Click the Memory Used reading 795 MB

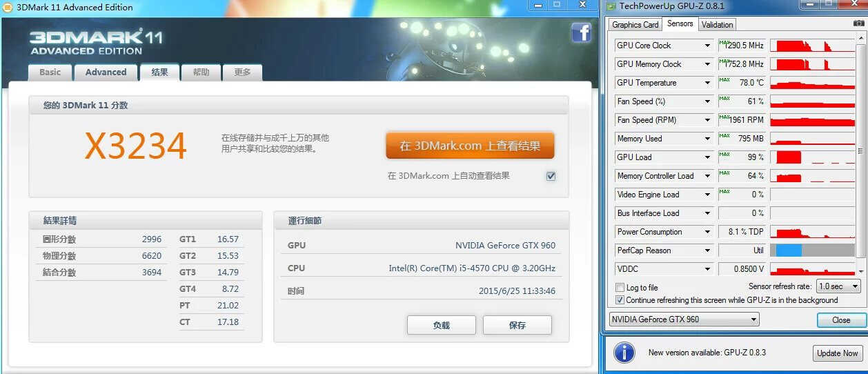pyautogui.click(x=751, y=139)
